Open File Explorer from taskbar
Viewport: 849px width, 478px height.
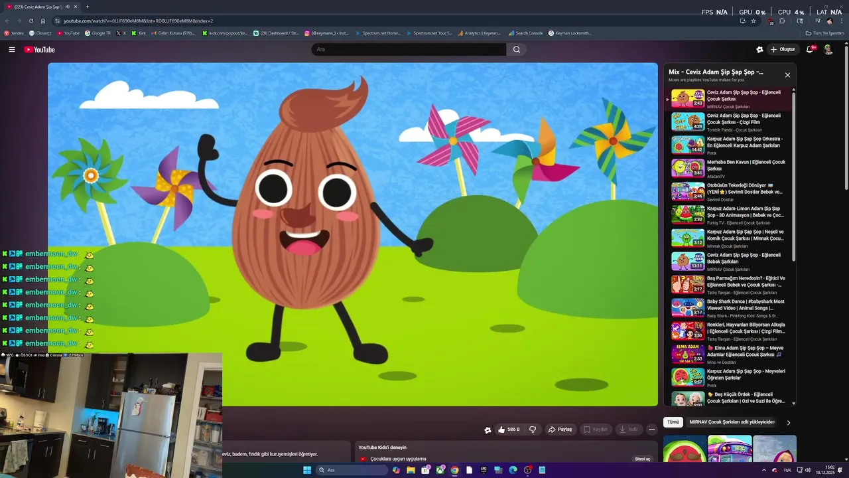click(x=411, y=470)
